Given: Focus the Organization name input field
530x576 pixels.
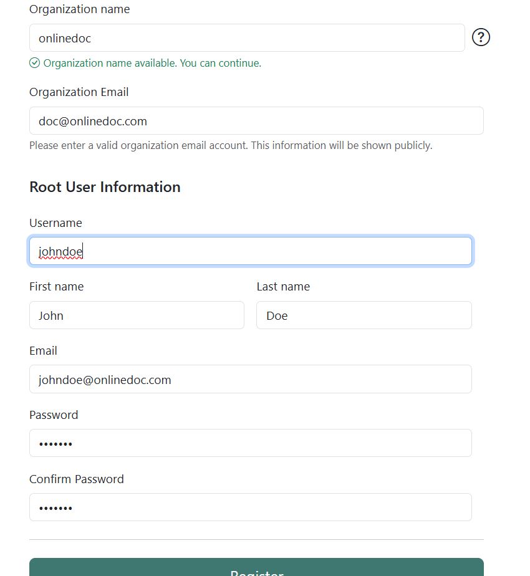Looking at the screenshot, I should (247, 38).
